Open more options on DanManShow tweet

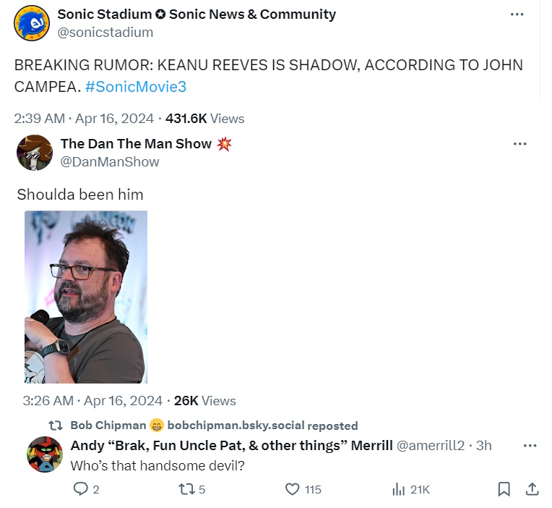(x=519, y=144)
